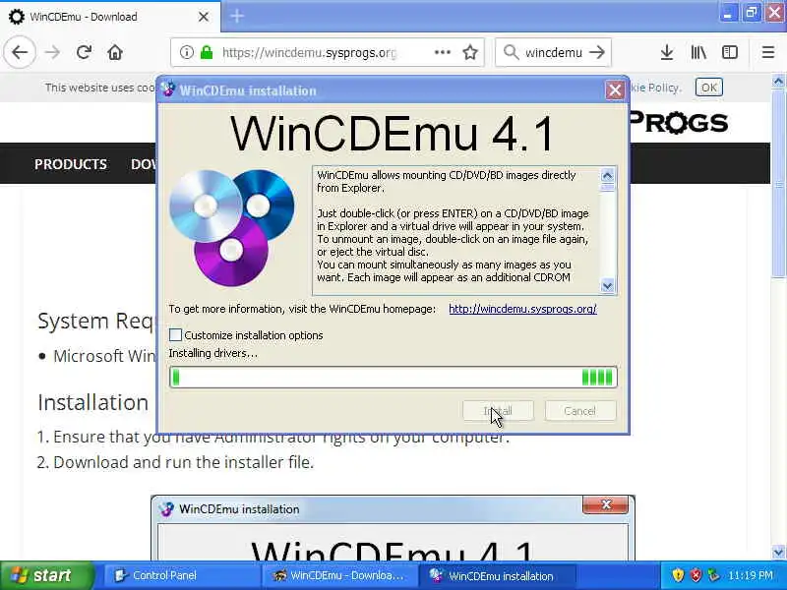Click the wincdemu search field

(553, 52)
